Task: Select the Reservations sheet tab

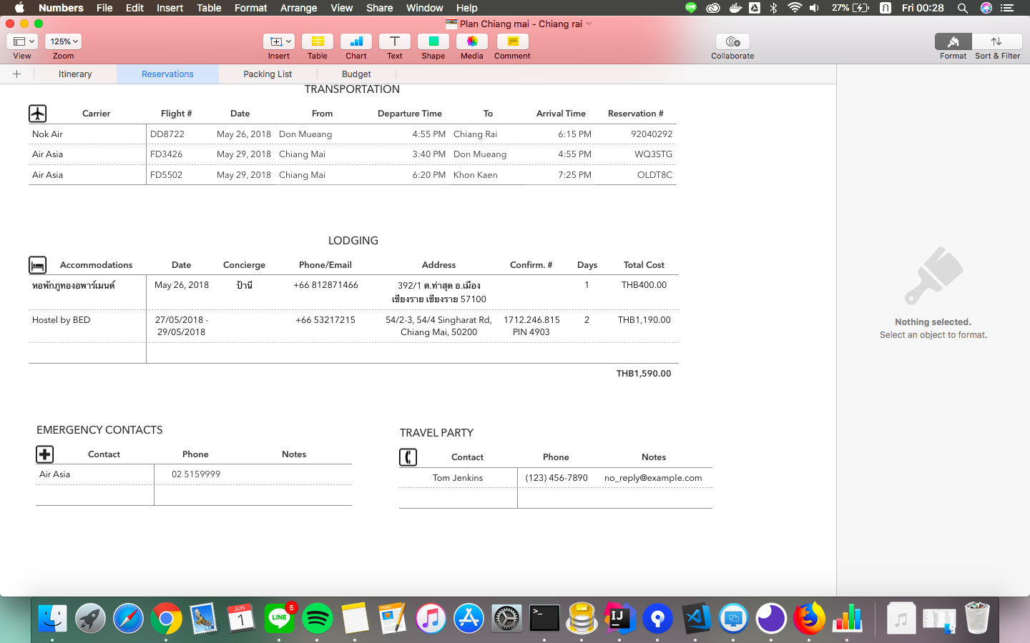Action: pyautogui.click(x=167, y=74)
